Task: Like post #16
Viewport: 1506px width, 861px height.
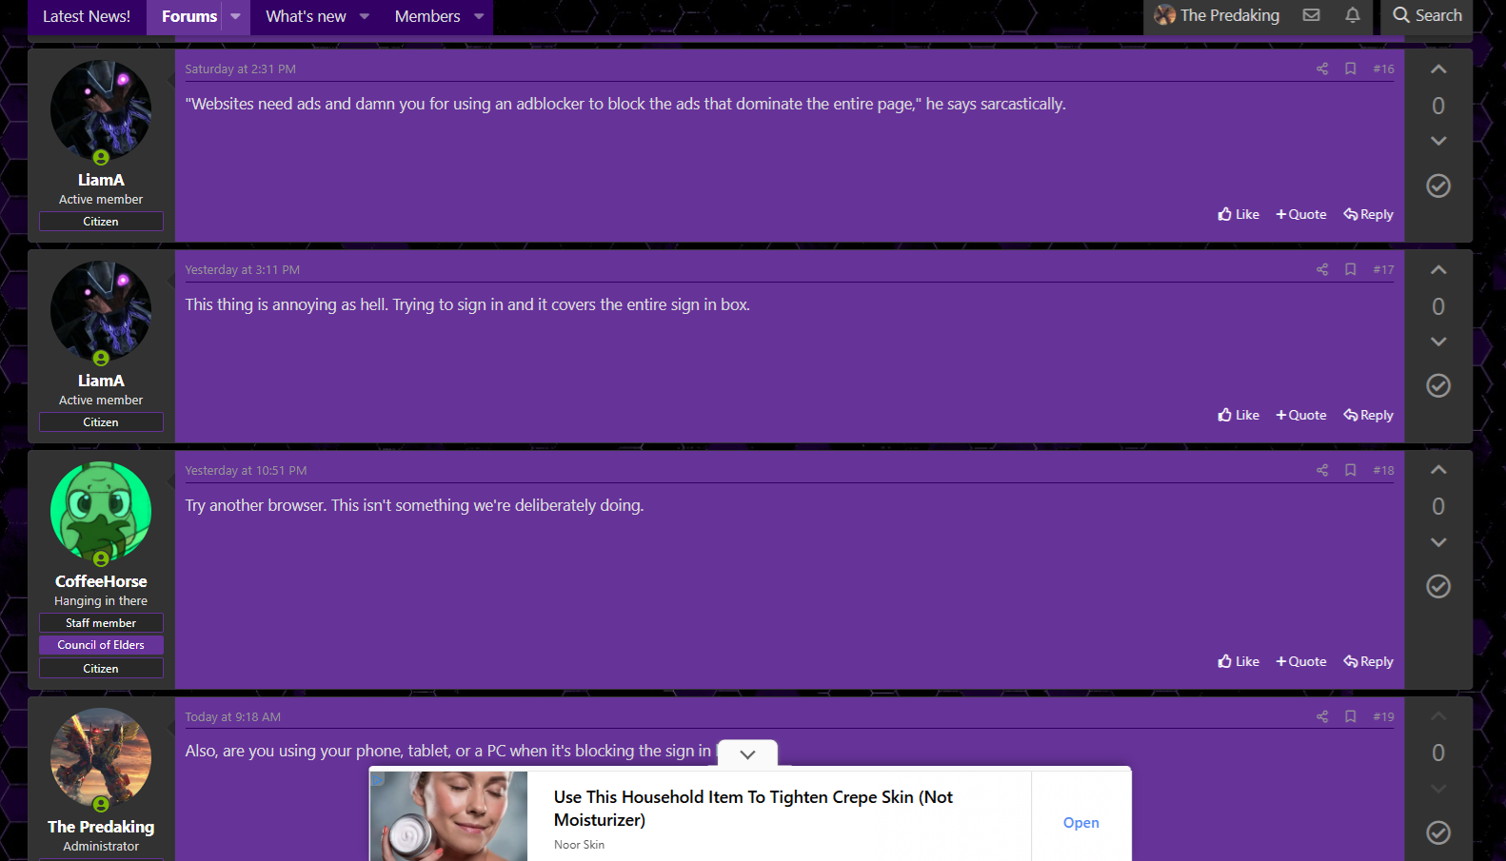Action: click(1238, 214)
